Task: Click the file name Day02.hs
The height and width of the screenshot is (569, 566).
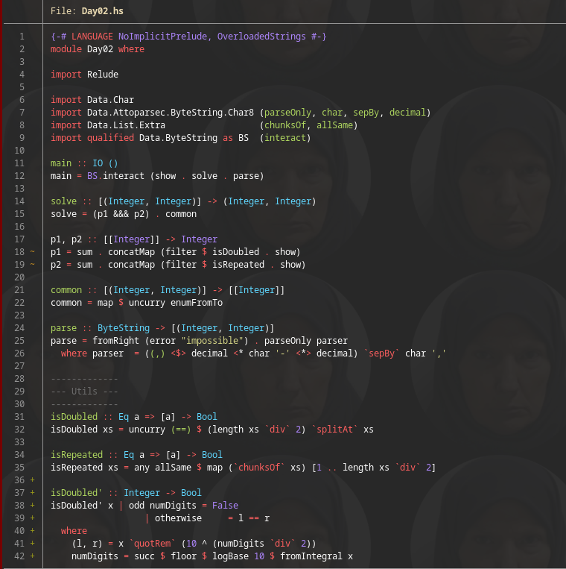Action: [103, 11]
